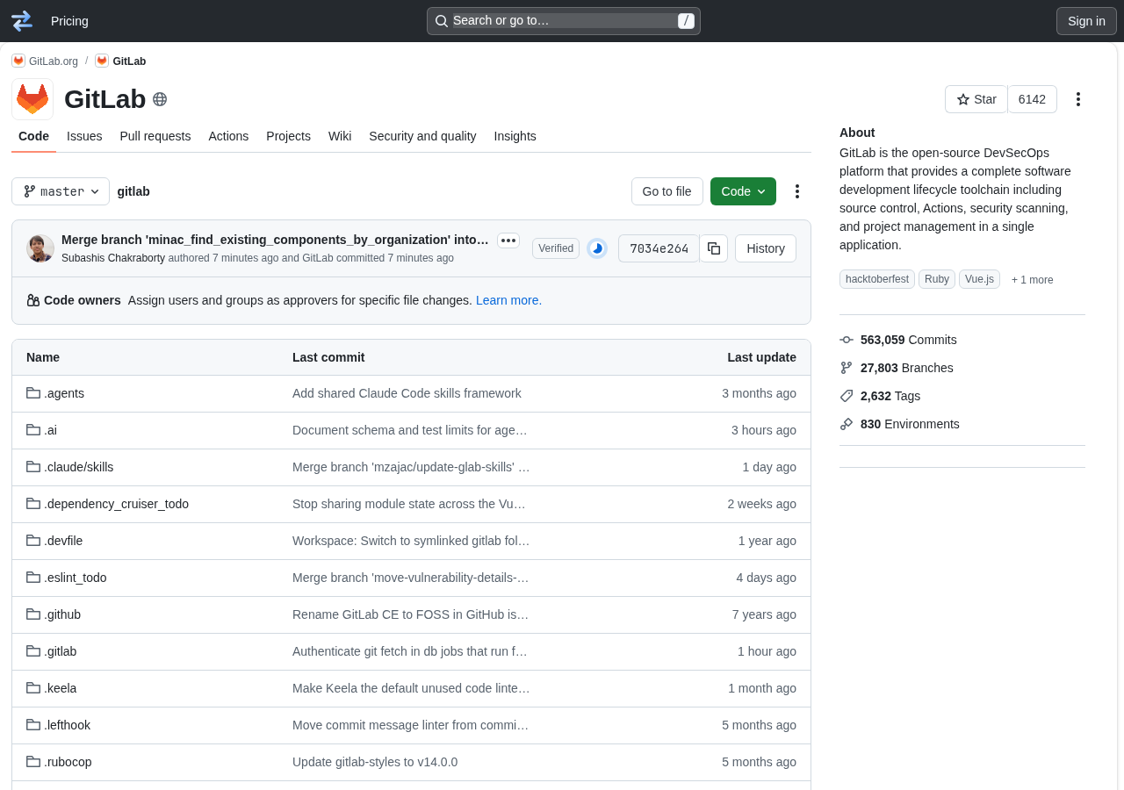Click the Code owners icon
The image size is (1124, 790).
click(33, 300)
